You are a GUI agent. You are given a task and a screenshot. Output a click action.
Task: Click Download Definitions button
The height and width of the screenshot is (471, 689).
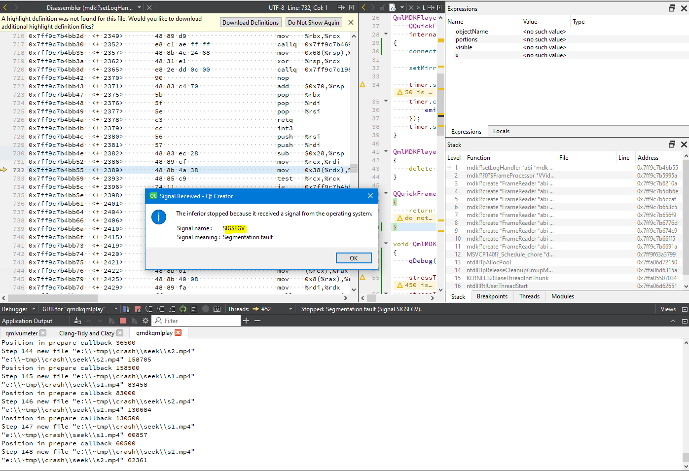[251, 22]
